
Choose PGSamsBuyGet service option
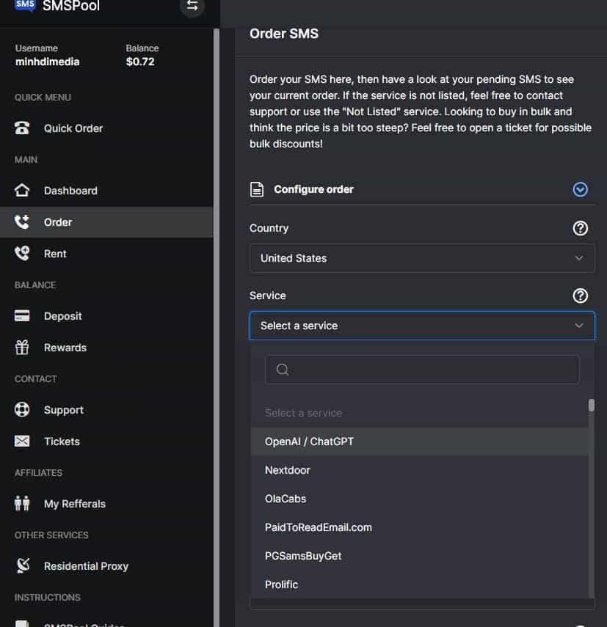point(419,556)
